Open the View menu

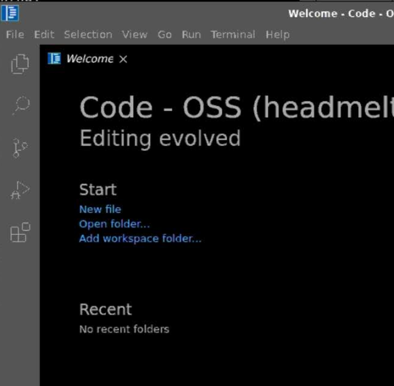tap(135, 35)
